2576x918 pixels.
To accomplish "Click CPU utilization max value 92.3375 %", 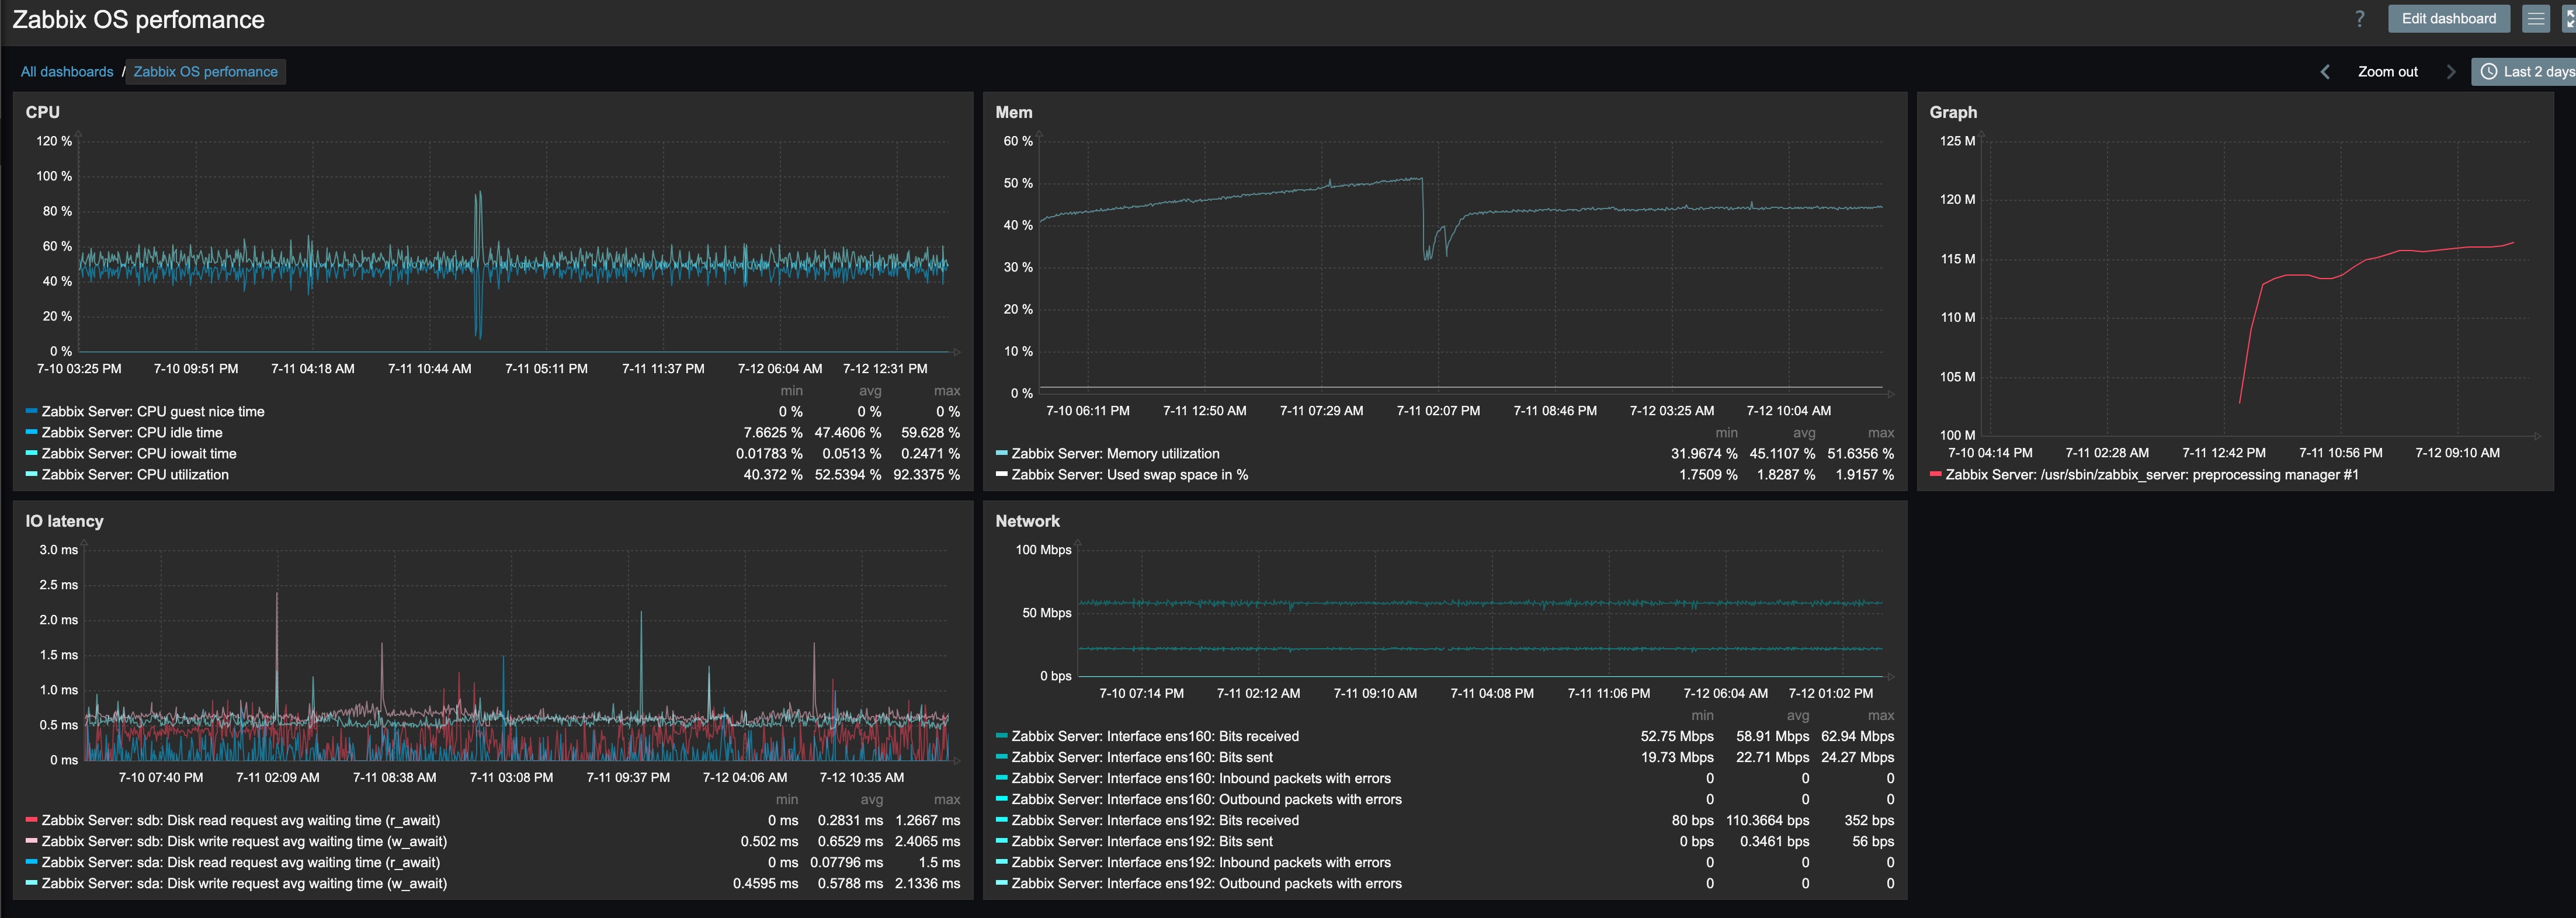I will tap(926, 474).
